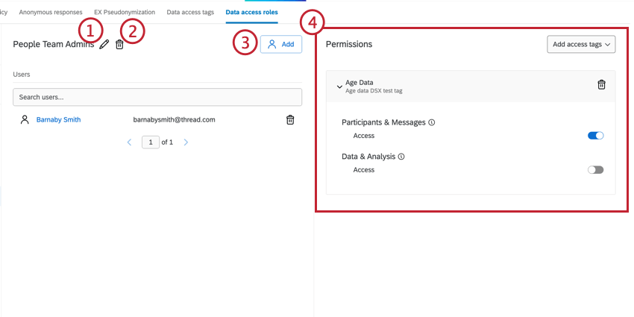This screenshot has height=317, width=634.
Task: Enable Data & Analysis access toggle
Action: tap(596, 170)
